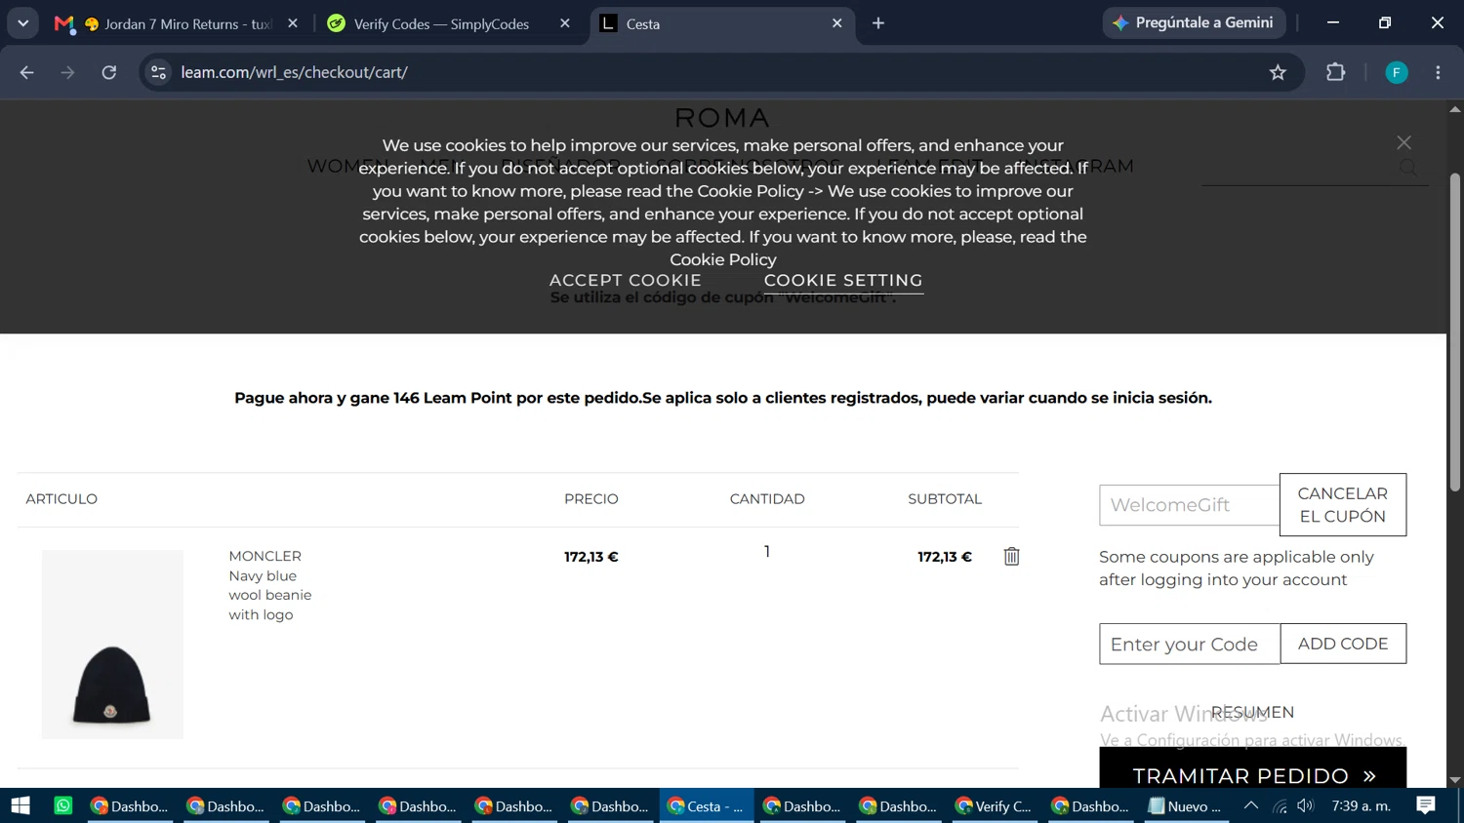The width and height of the screenshot is (1464, 823).
Task: Open the Windows Start menu
Action: [20, 805]
